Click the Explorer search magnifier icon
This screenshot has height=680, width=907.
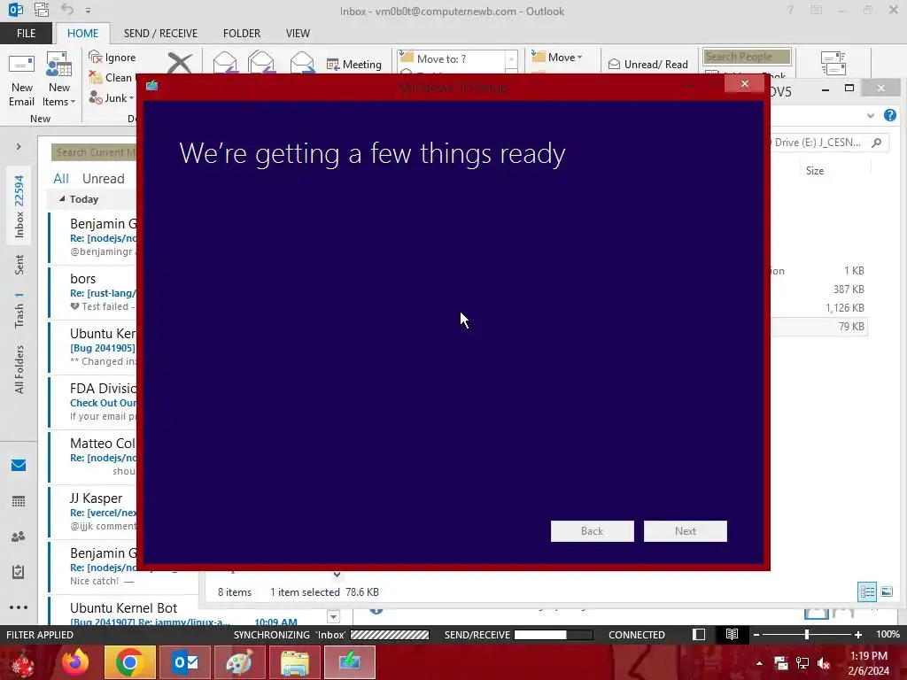[877, 143]
